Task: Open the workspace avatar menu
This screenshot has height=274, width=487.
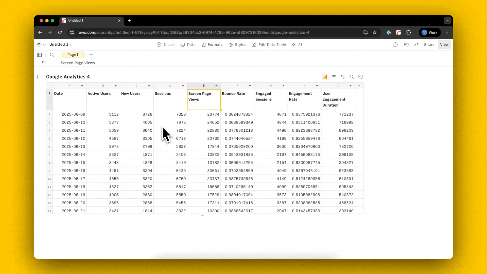Action: pyautogui.click(x=41, y=45)
